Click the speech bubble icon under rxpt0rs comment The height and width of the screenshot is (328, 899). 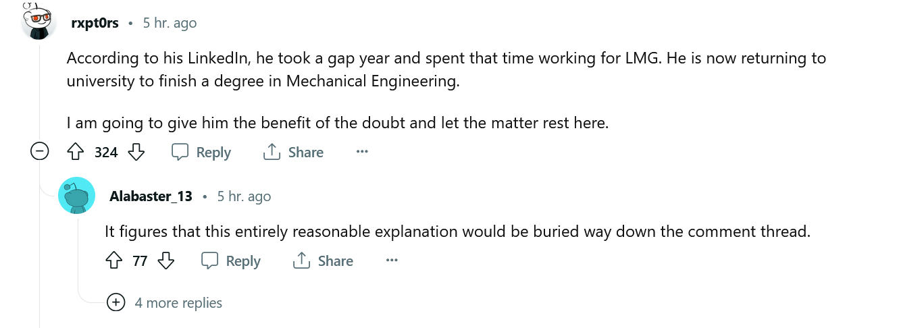click(x=180, y=152)
